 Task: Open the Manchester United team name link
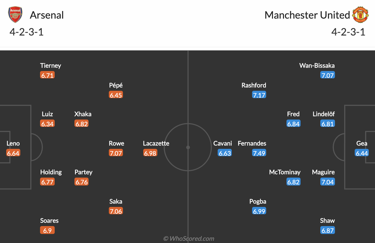307,15
